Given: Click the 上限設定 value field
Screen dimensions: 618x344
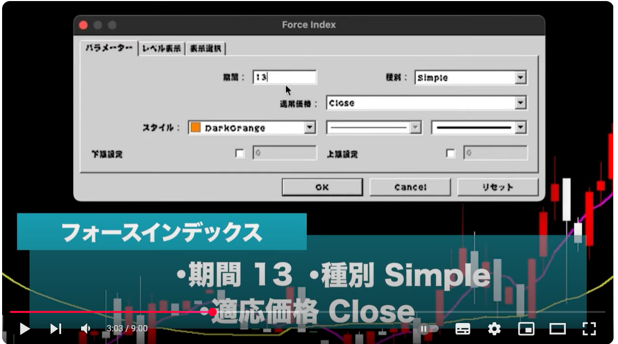Looking at the screenshot, I should (x=495, y=153).
